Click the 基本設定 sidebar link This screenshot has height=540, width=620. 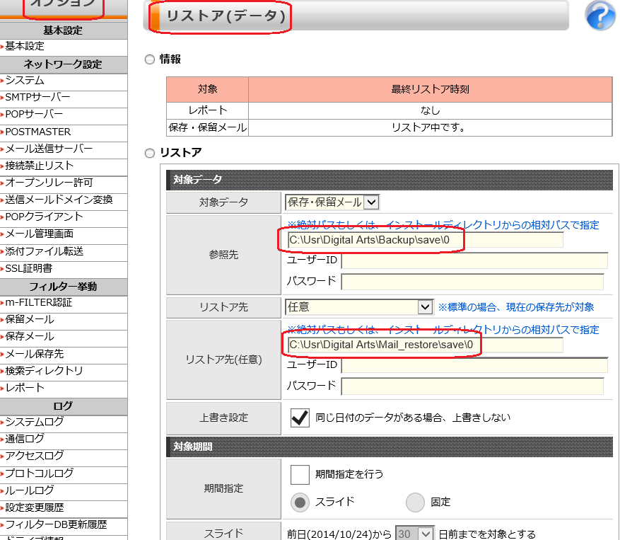[x=25, y=46]
